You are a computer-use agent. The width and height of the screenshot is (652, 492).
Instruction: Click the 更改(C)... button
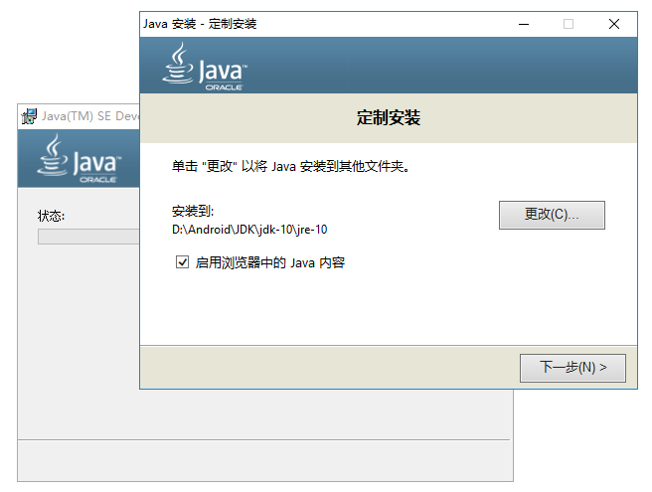[552, 215]
